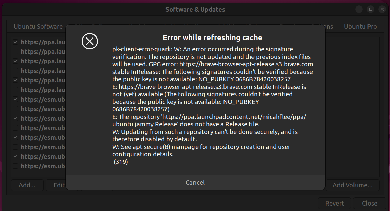The image size is (390, 211).
Task: Minimize the Software & Updates window
Action: 359,10
